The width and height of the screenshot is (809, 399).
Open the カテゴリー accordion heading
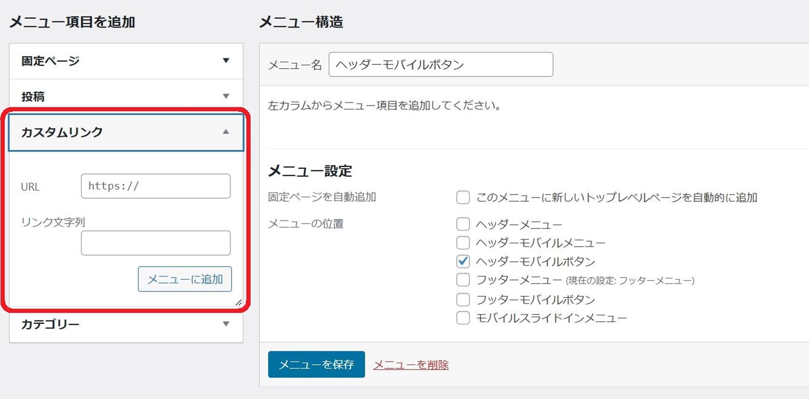(x=51, y=324)
